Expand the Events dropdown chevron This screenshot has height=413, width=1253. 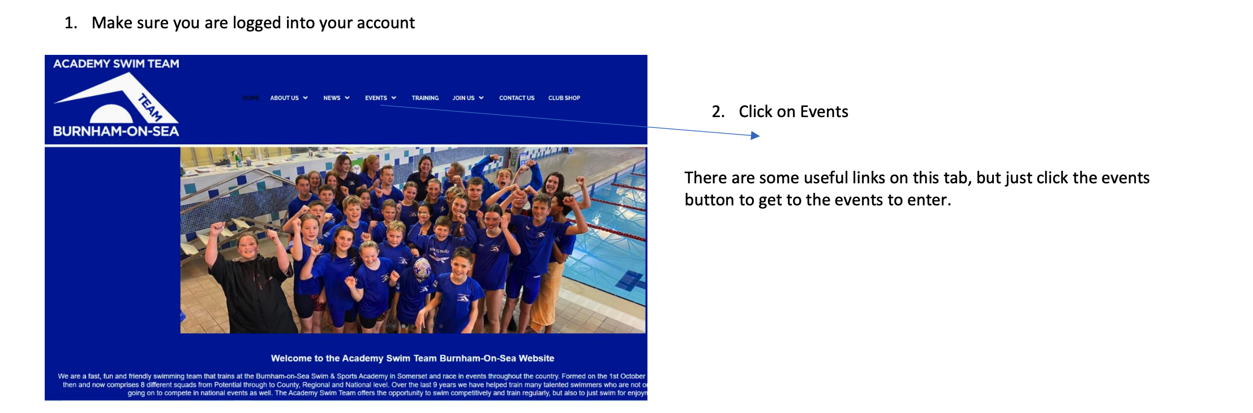(394, 98)
